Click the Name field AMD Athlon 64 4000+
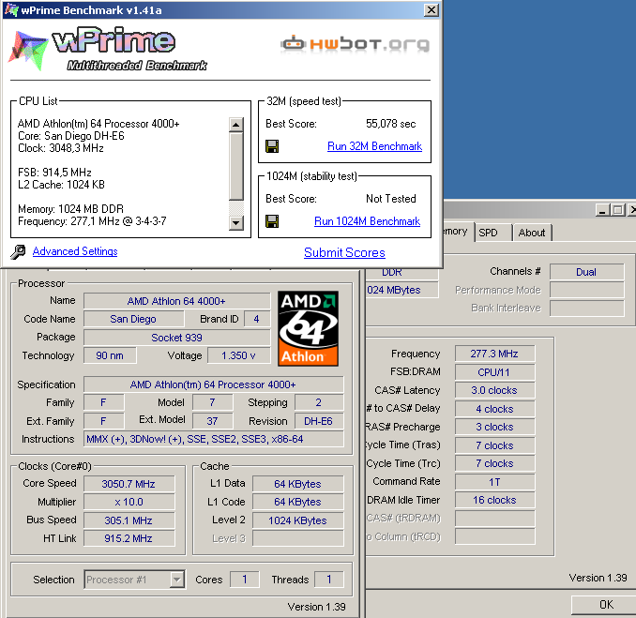This screenshot has height=618, width=636. (176, 301)
